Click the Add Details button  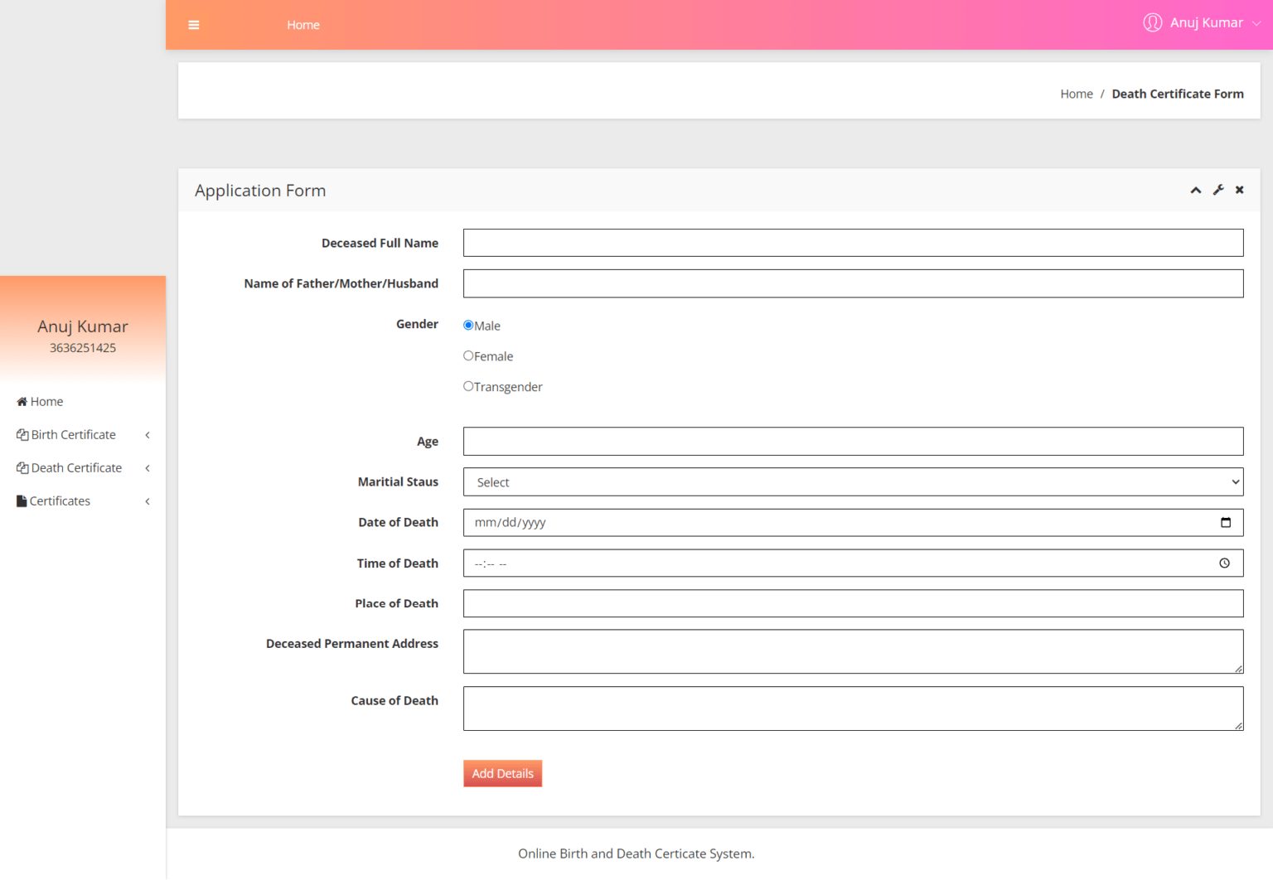point(502,773)
